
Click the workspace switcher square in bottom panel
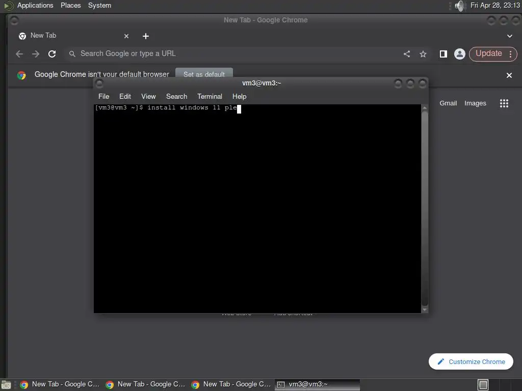point(483,385)
